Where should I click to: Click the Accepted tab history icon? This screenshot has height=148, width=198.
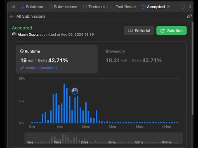pos(144,7)
